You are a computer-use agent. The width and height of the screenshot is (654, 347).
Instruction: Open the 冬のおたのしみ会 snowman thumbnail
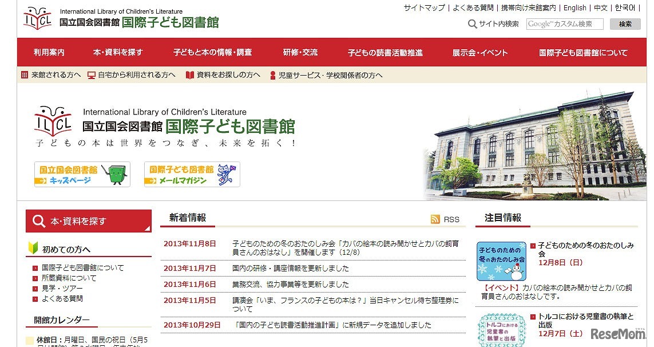pos(501,261)
